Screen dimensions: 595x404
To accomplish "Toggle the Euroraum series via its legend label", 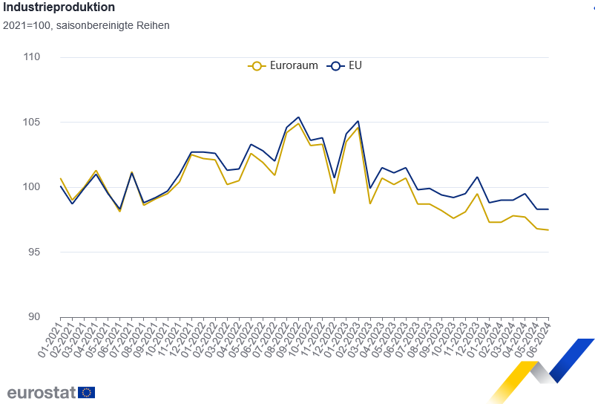I will (x=294, y=65).
